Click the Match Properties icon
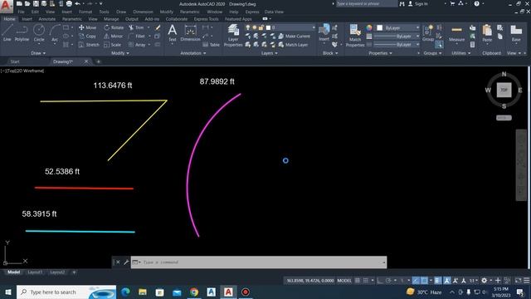Screen dimensions: 531x299 pos(355,35)
